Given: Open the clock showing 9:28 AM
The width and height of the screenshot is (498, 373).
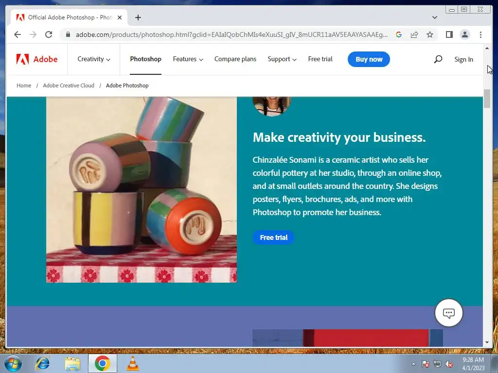Looking at the screenshot, I should pos(473,364).
